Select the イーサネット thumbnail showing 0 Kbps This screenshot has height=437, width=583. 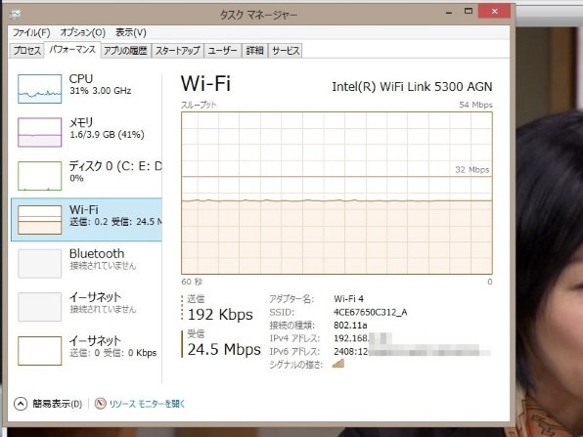click(40, 351)
